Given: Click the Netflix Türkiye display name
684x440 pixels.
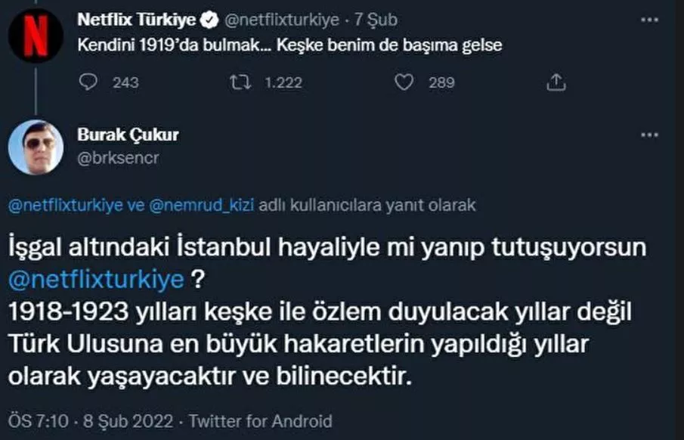Looking at the screenshot, I should pos(137,19).
